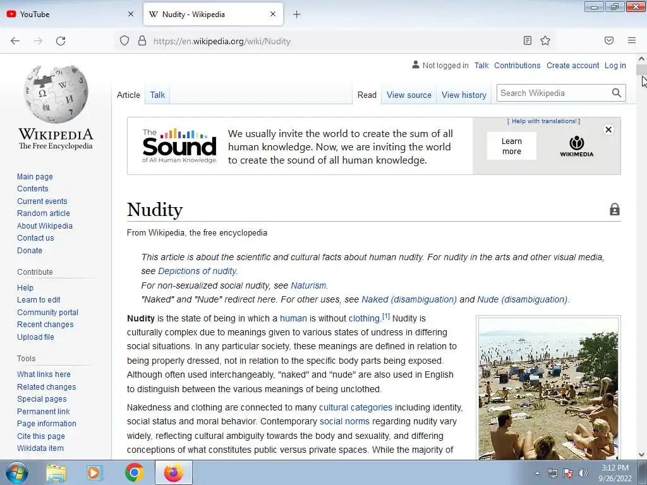This screenshot has width=647, height=485.
Task: Go back with the browser back arrow
Action: click(x=15, y=41)
